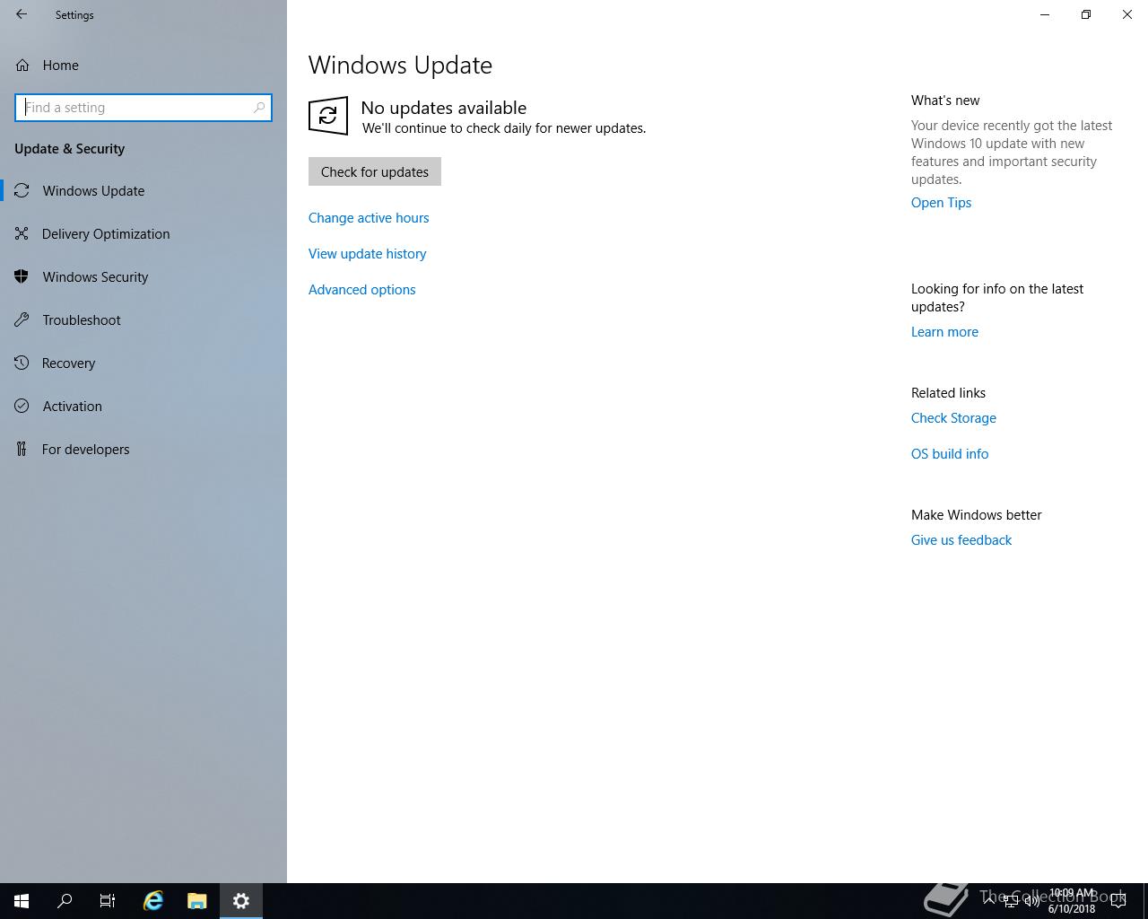Select the Troubleshoot label
The height and width of the screenshot is (919, 1148).
(x=82, y=319)
